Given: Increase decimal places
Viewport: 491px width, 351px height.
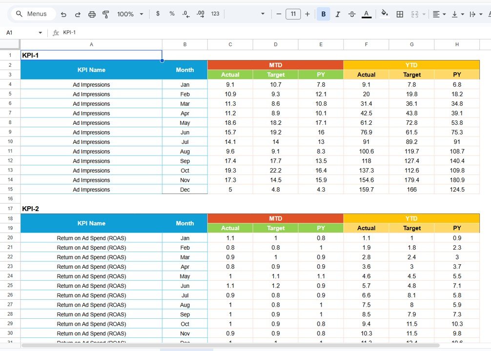Looking at the screenshot, I should 200,14.
